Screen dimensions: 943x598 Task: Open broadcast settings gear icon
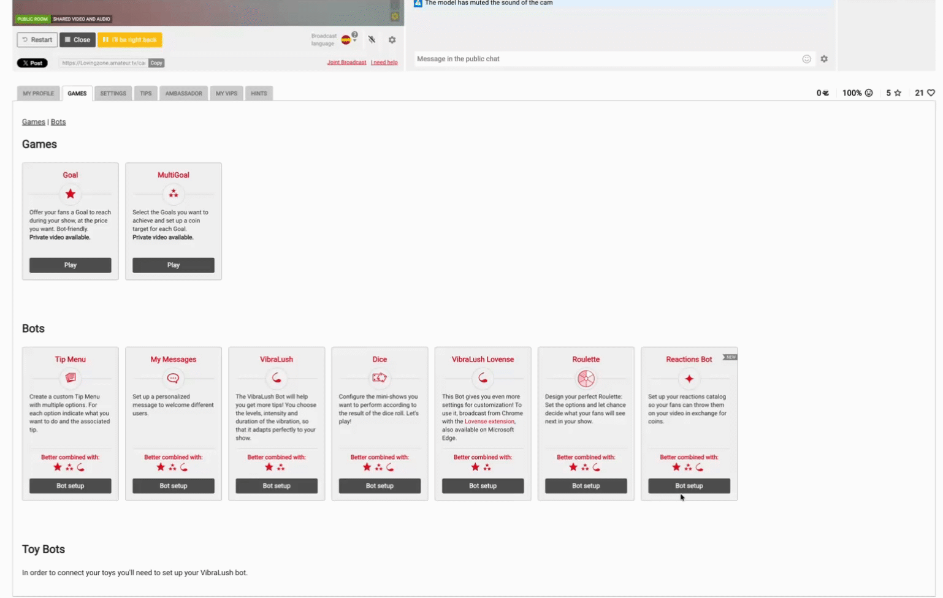tap(392, 40)
